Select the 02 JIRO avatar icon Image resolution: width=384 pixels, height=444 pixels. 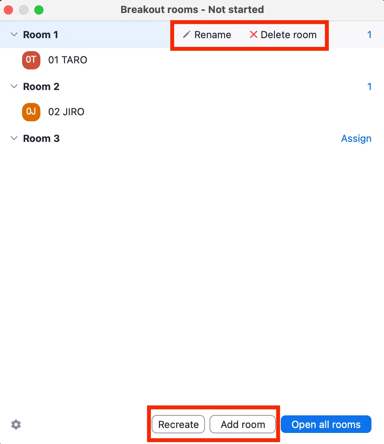(x=31, y=112)
